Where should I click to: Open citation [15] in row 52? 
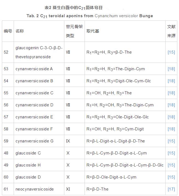pyautogui.click(x=171, y=52)
